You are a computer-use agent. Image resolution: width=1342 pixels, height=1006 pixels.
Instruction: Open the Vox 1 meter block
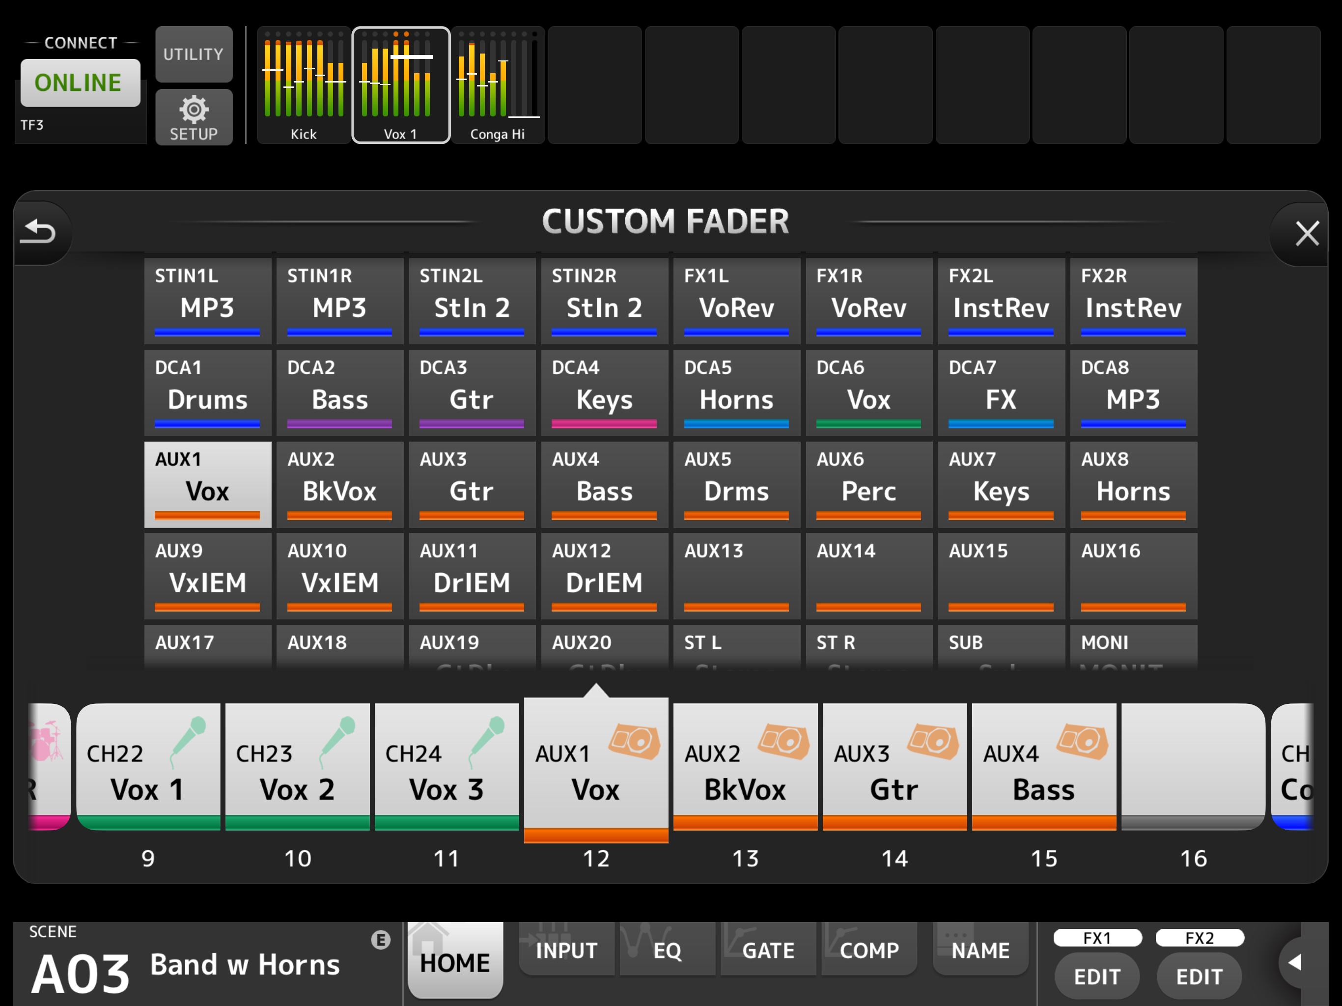pos(400,84)
